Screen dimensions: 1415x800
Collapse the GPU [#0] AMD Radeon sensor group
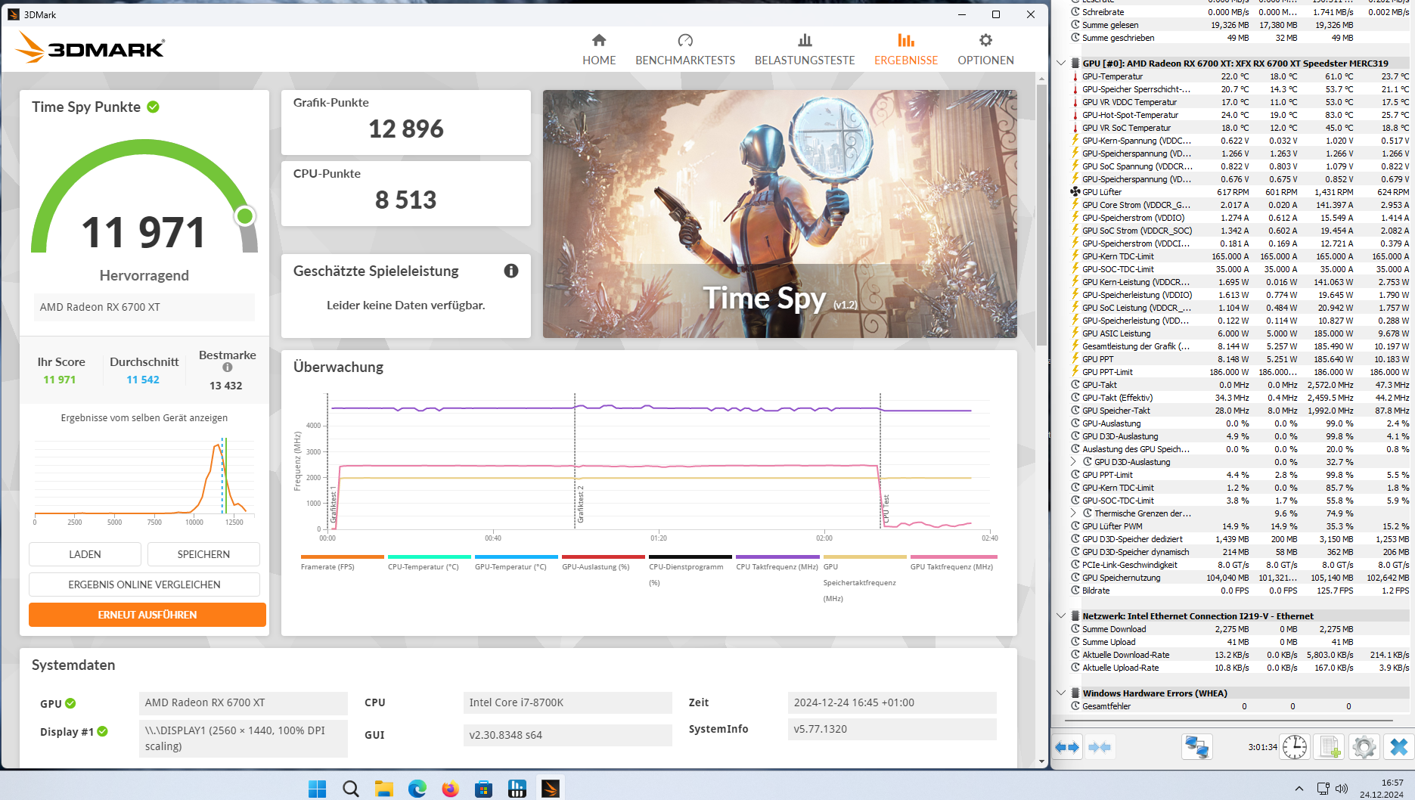click(1061, 64)
